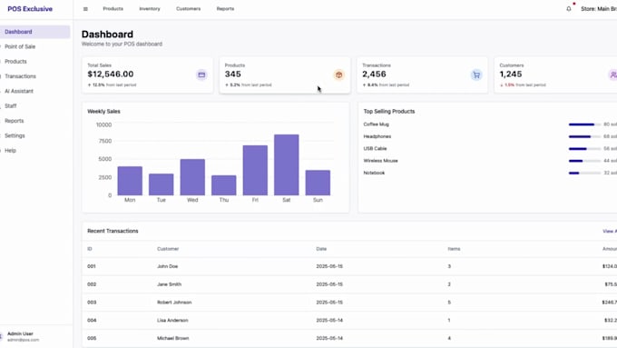Open the AI Assistant page
Viewport: 617px width, 348px height.
coord(35,91)
